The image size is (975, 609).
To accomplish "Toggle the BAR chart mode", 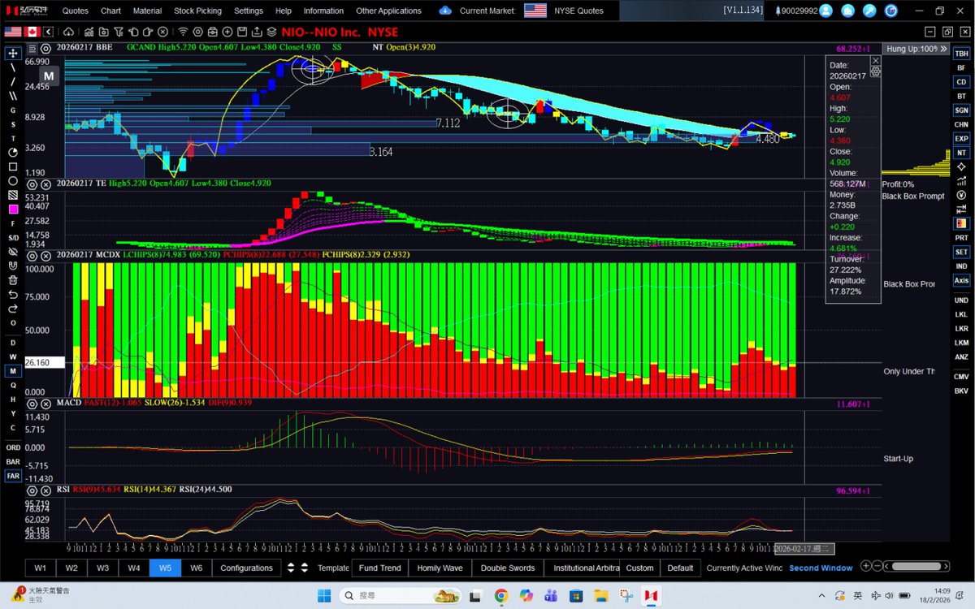I will (13, 461).
